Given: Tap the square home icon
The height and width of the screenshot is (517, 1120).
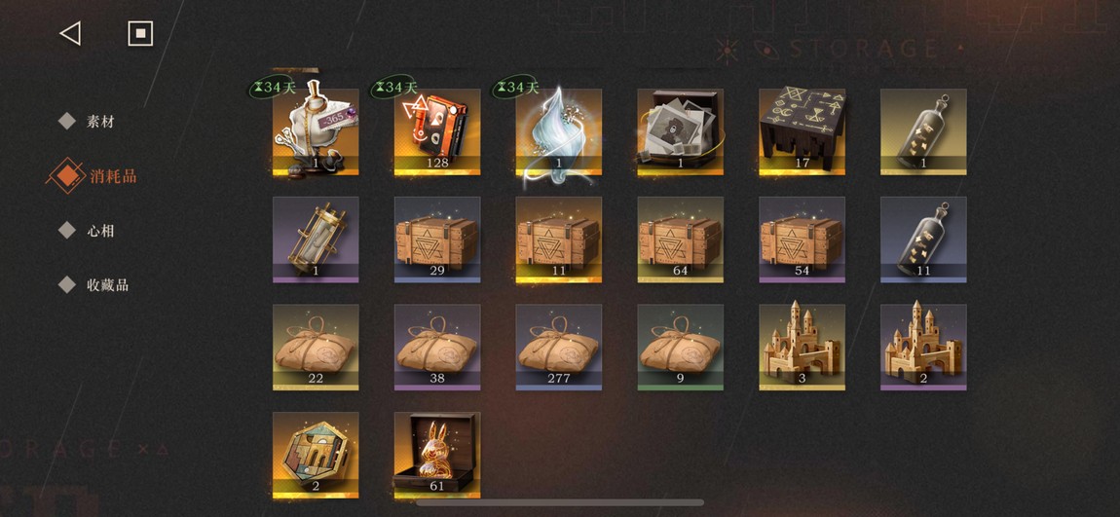Looking at the screenshot, I should (x=140, y=33).
